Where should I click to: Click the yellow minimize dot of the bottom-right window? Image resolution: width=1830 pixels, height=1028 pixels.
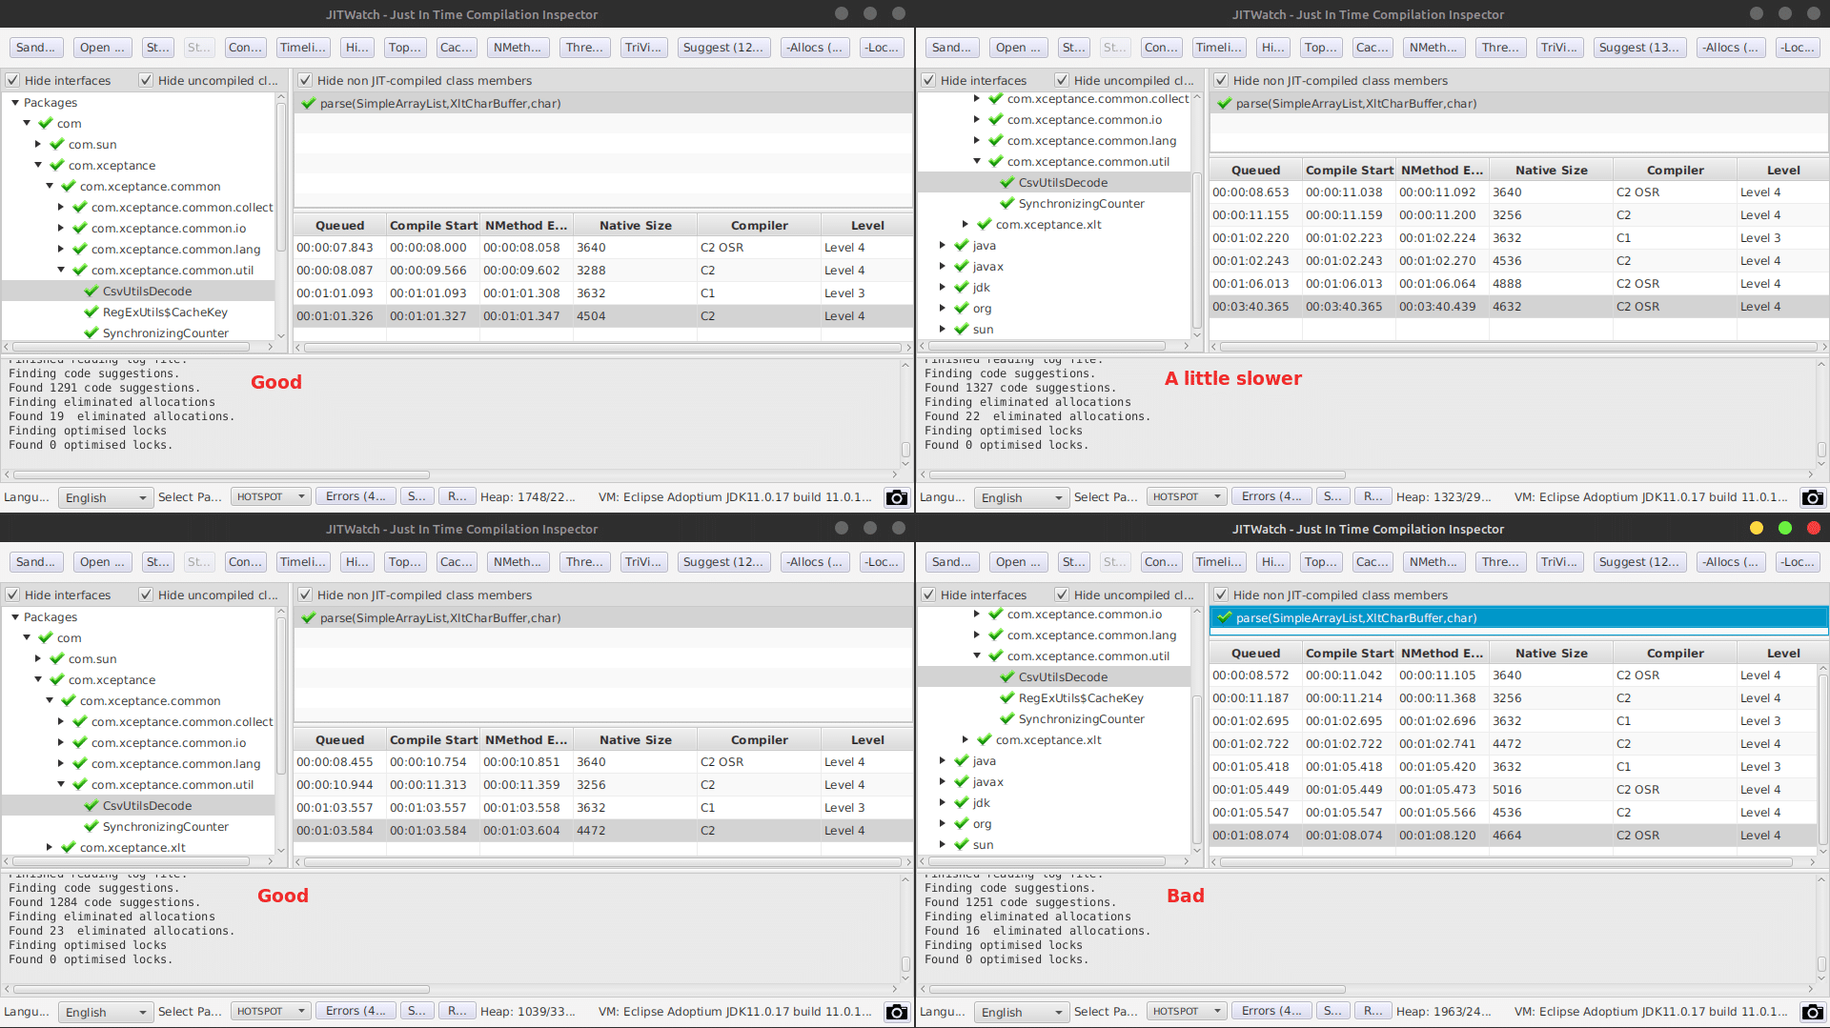[1757, 529]
